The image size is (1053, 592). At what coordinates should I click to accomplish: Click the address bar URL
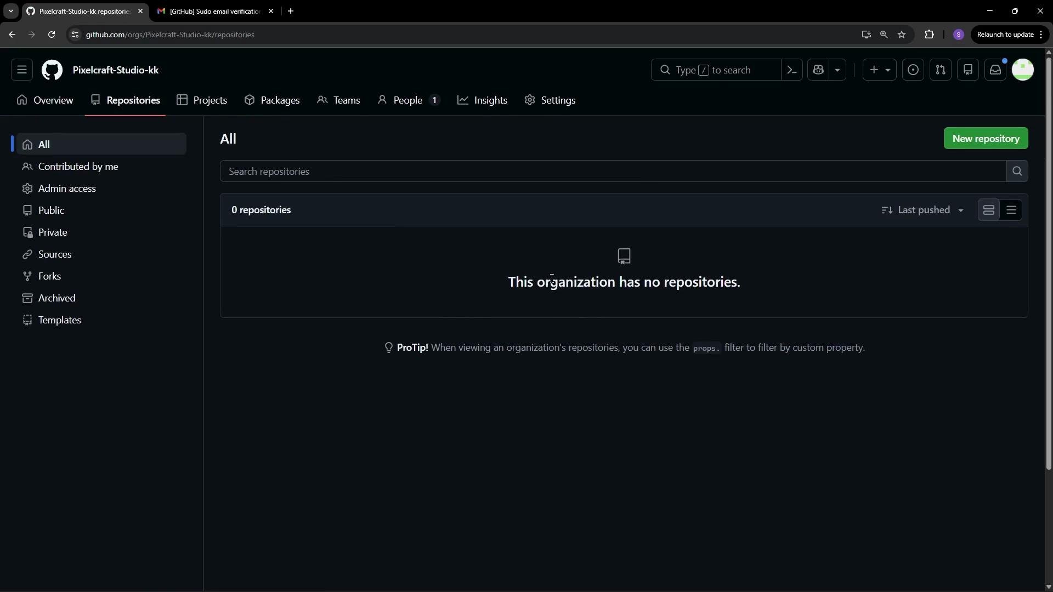tap(170, 35)
